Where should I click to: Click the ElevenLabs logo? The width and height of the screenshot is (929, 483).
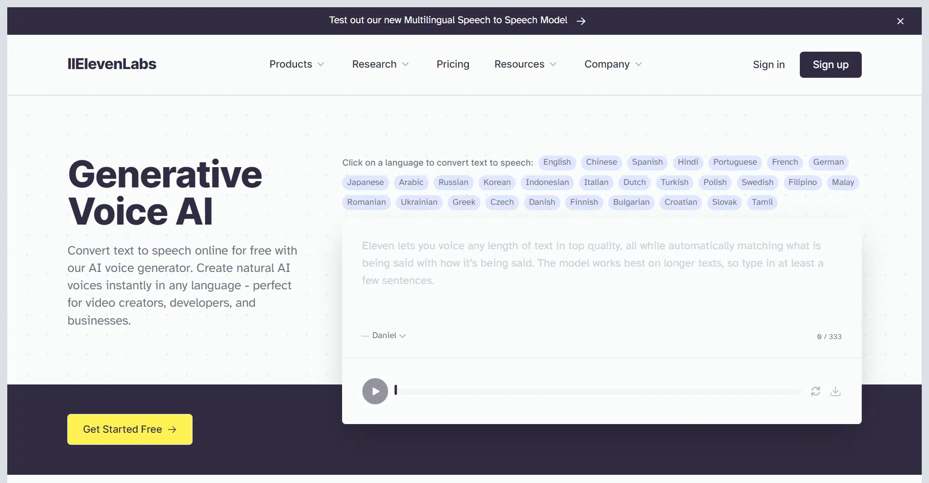[x=112, y=64]
